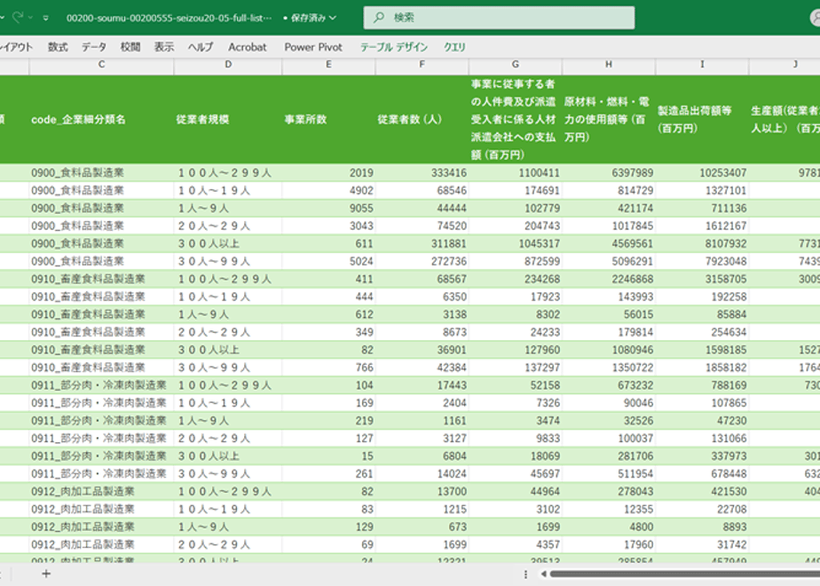
Task: Click the three-dot sheet tab splitter handle
Action: point(525,574)
